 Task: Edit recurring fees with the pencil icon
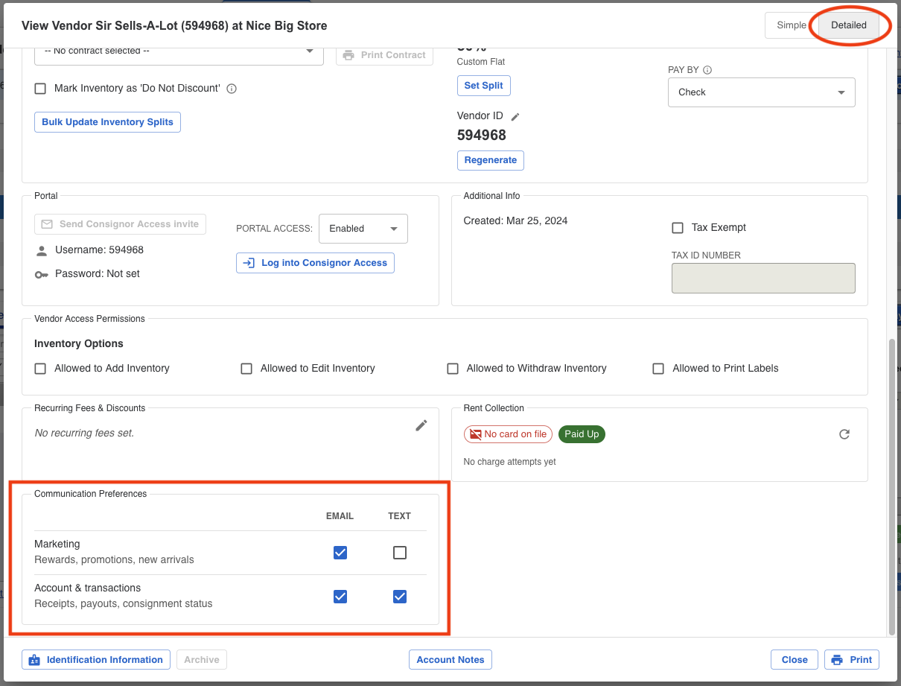click(421, 425)
